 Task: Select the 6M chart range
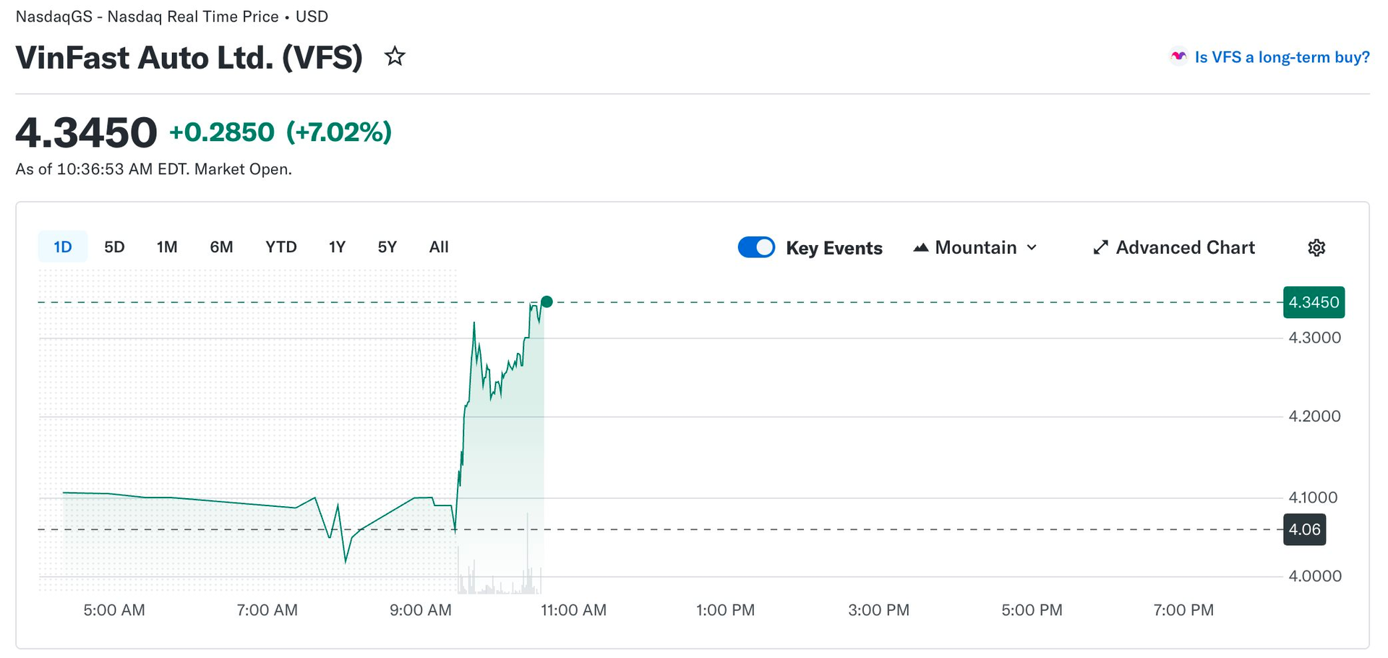tap(221, 247)
